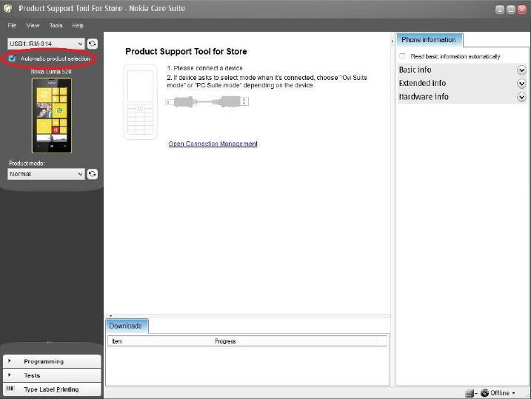Open the connection status icon menu
The height and width of the screenshot is (399, 531).
tap(471, 393)
